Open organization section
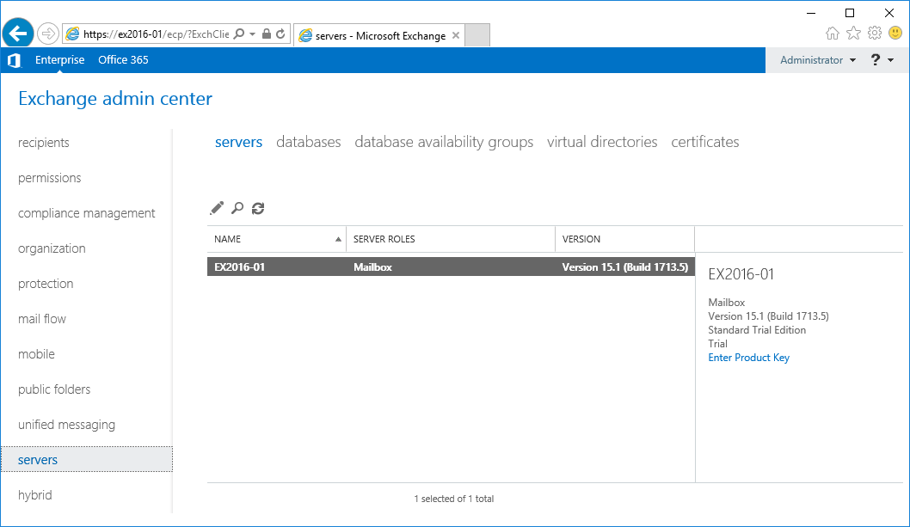 pyautogui.click(x=52, y=248)
